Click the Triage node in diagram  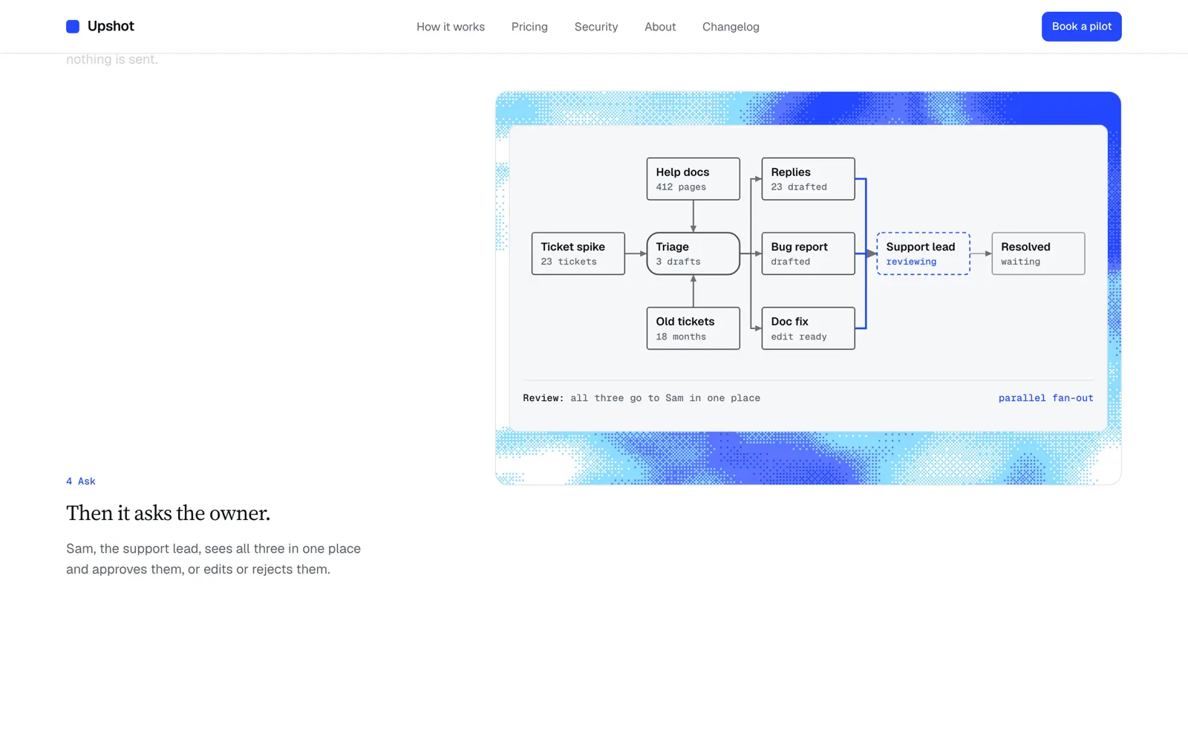coord(693,253)
